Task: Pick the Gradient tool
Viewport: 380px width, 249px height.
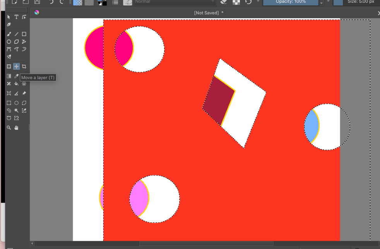Action: [9, 76]
